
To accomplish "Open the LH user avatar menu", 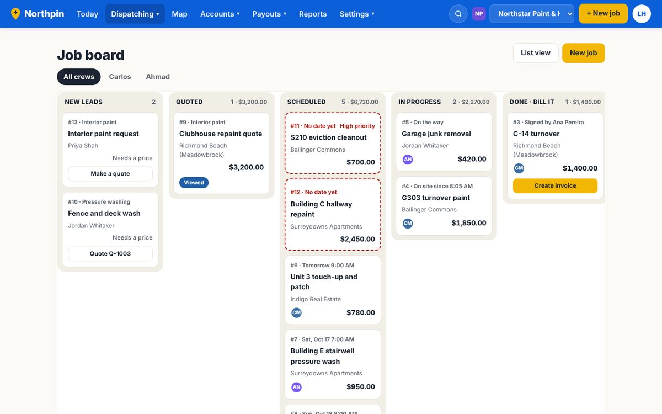I will click(642, 14).
